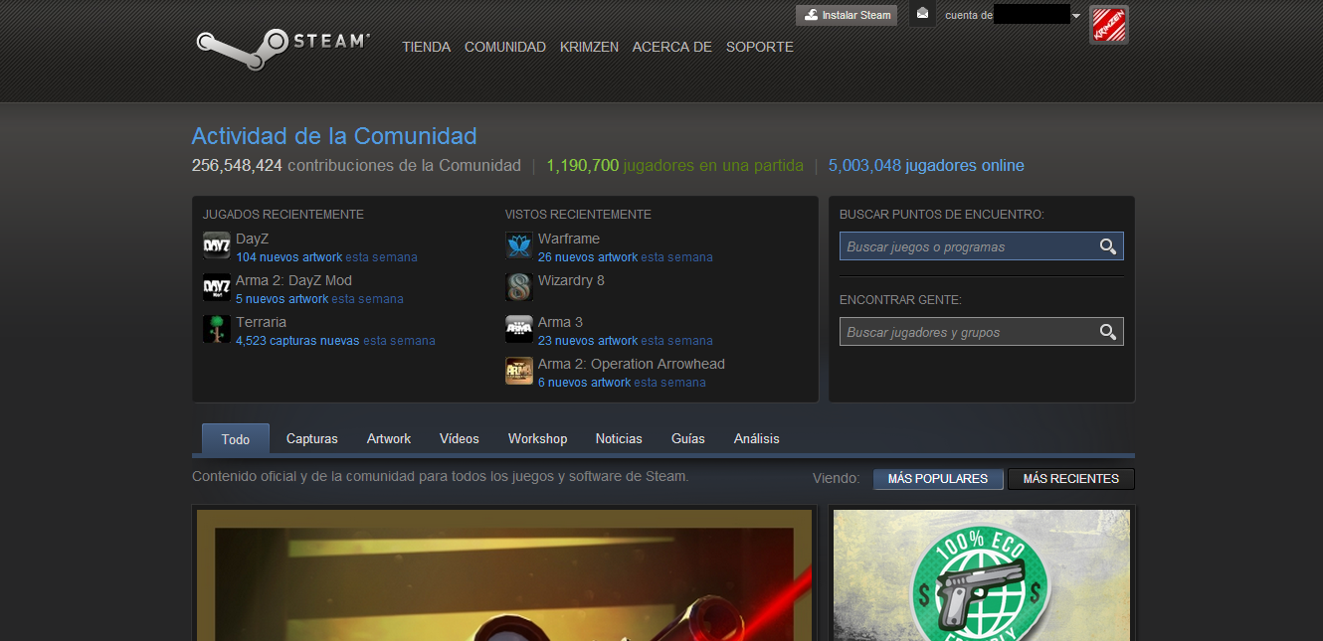
Task: Click the Arma 3 game icon
Action: [519, 329]
